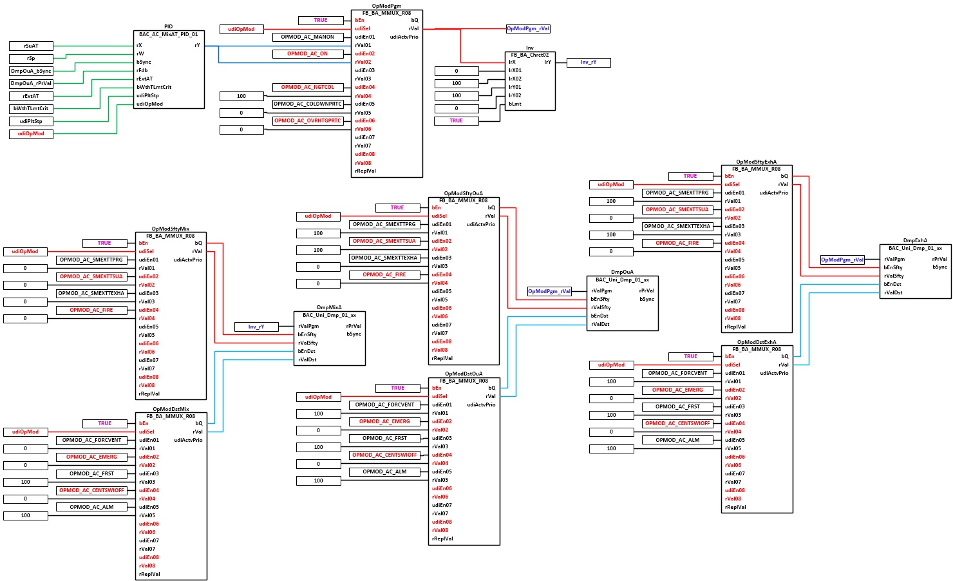Click the OpModSftyMix instance name label
The height and width of the screenshot is (581, 953).
(171, 229)
